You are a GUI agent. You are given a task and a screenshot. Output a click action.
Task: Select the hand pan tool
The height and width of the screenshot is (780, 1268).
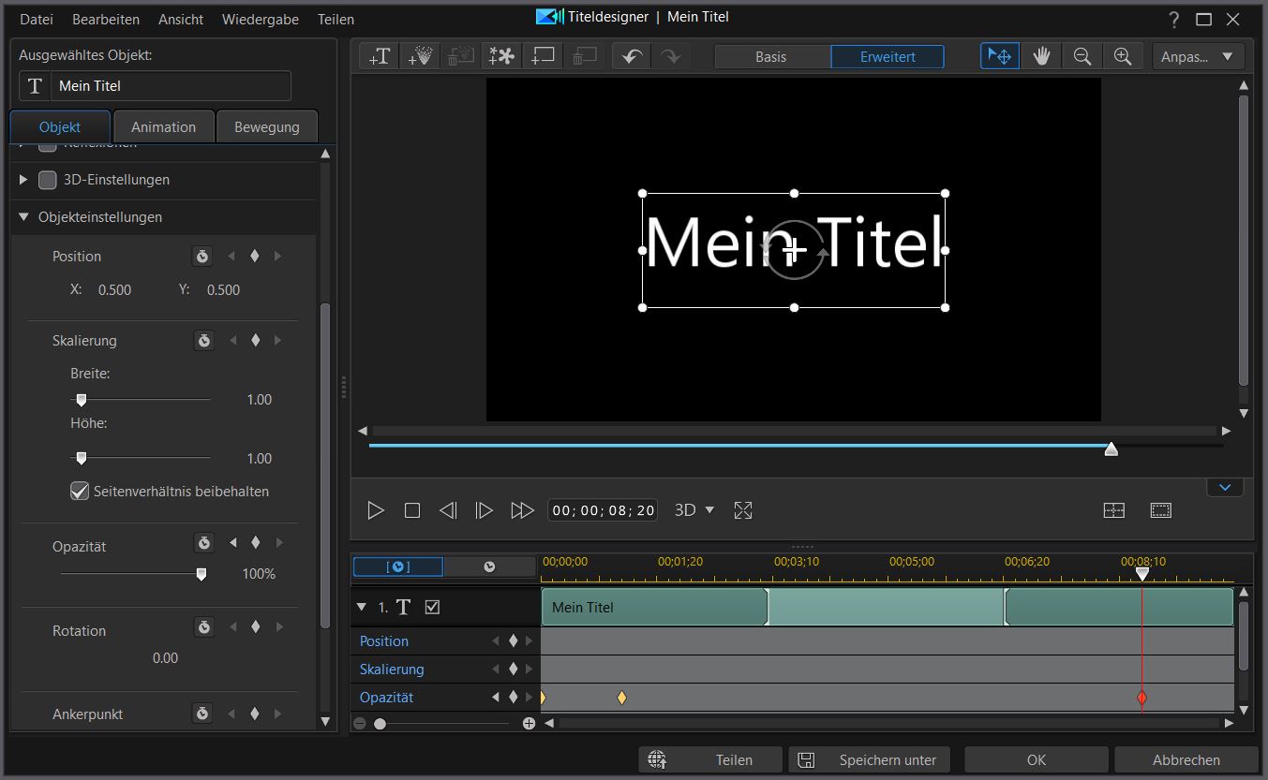1041,56
